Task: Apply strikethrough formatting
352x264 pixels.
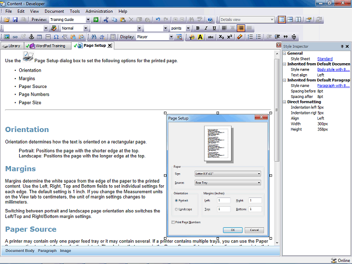Action: click(x=210, y=37)
